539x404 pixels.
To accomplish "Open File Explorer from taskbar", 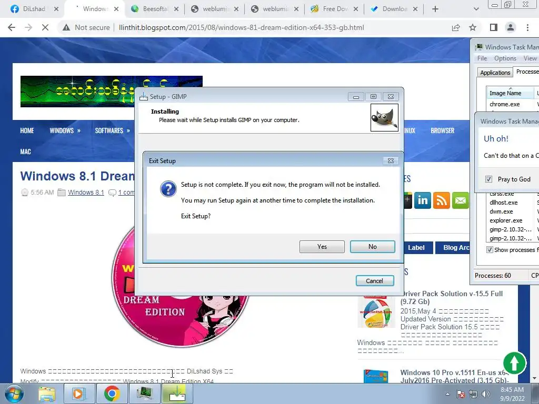I will [x=46, y=393].
